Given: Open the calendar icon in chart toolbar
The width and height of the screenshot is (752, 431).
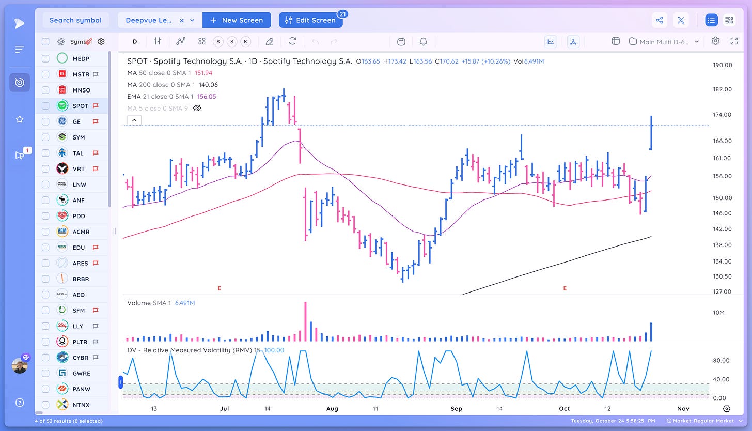Looking at the screenshot, I should (401, 41).
